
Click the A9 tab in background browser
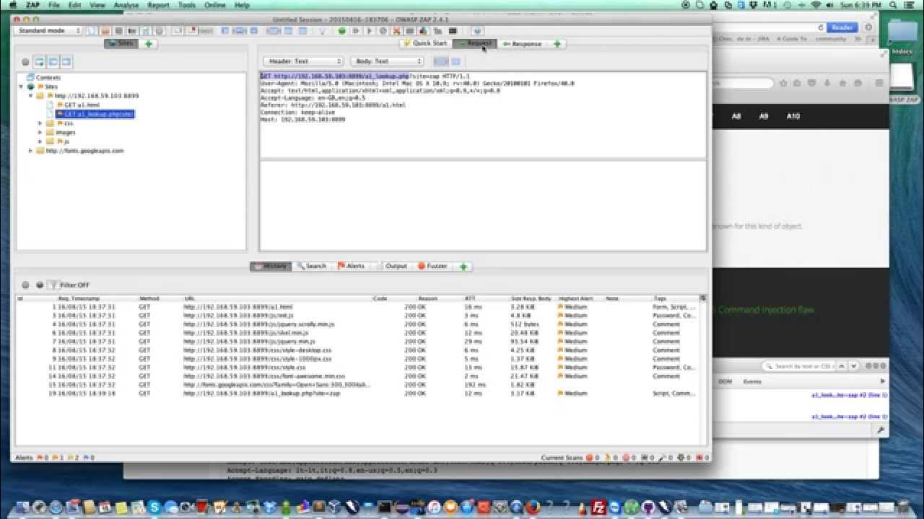(764, 116)
